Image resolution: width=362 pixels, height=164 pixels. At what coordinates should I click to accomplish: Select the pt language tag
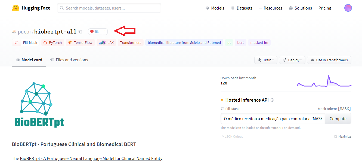click(229, 42)
